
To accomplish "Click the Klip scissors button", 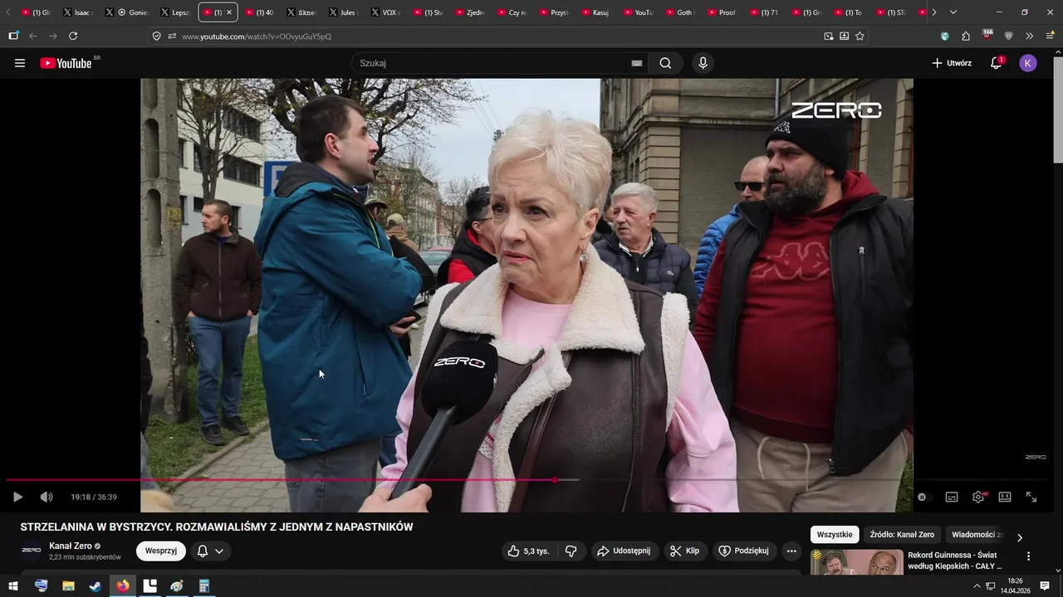I will (685, 551).
